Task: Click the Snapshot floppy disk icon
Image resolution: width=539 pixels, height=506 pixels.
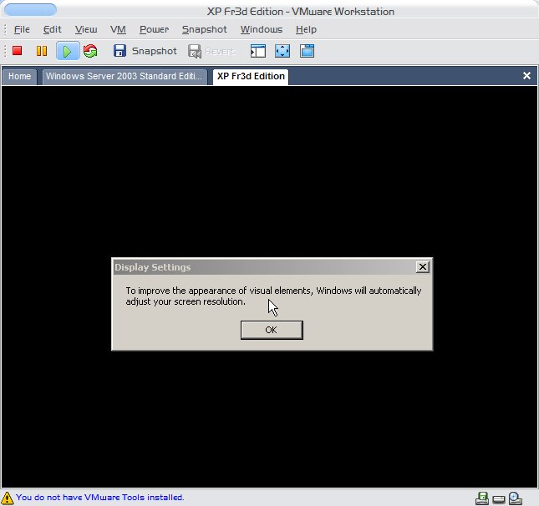Action: pos(119,51)
